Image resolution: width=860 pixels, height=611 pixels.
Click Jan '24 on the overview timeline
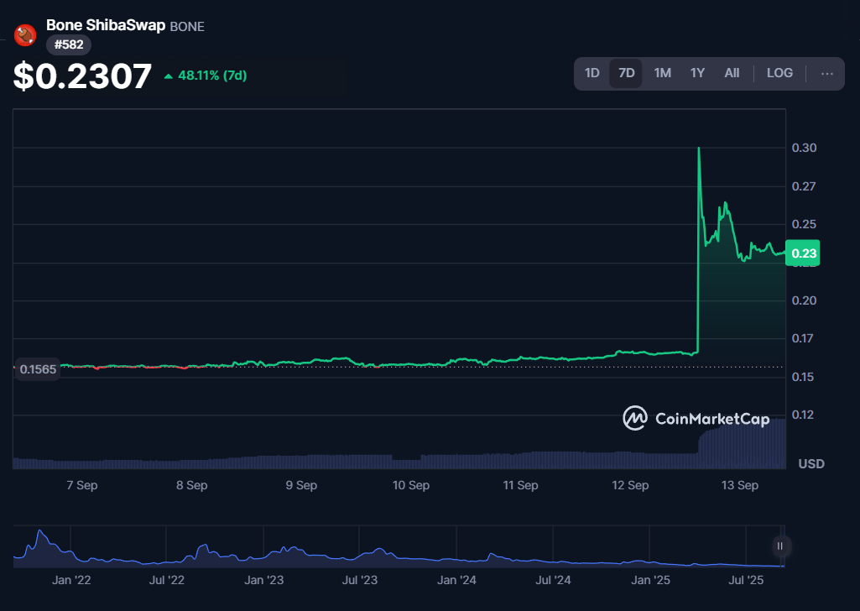pyautogui.click(x=457, y=580)
